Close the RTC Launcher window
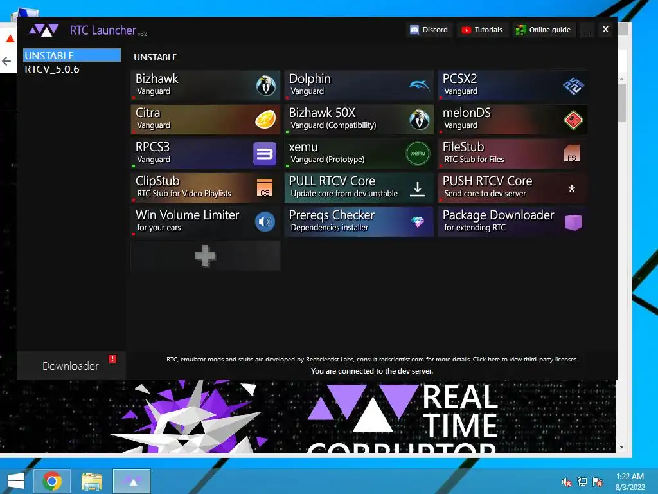Viewport: 658px width, 494px height. 605,30
